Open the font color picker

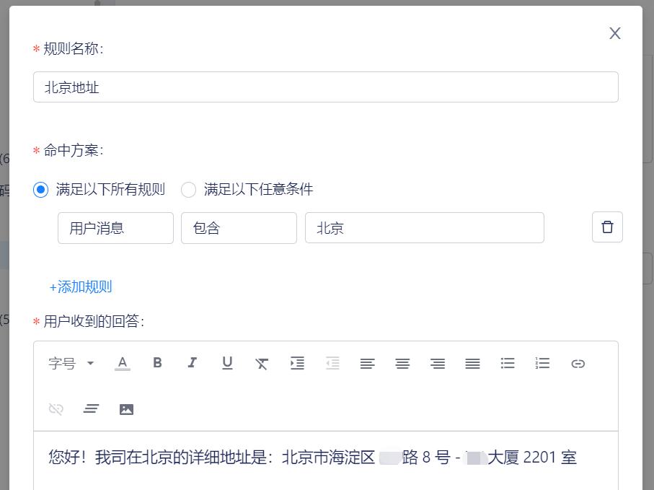point(123,363)
